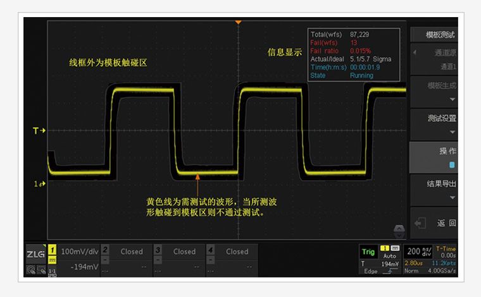This screenshot has height=297, width=481.
Task: Click the yellow channel 1 number badge
Action: pos(52,251)
